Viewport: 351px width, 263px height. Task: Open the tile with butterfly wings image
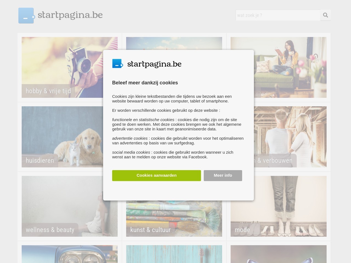click(x=279, y=254)
